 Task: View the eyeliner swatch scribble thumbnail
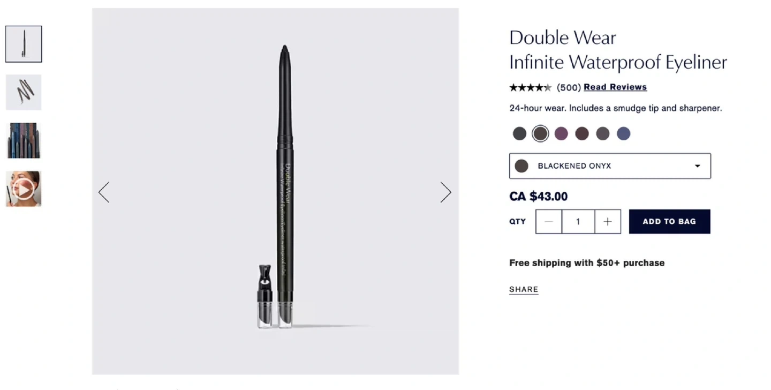point(24,92)
